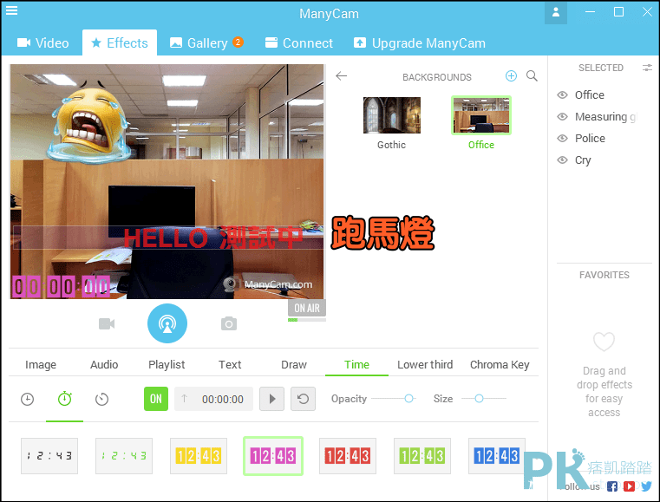This screenshot has width=660, height=502.
Task: Start the timer with play button
Action: coord(272,399)
